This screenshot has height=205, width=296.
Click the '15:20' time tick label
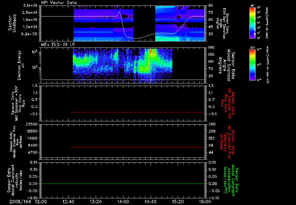click(x=178, y=202)
